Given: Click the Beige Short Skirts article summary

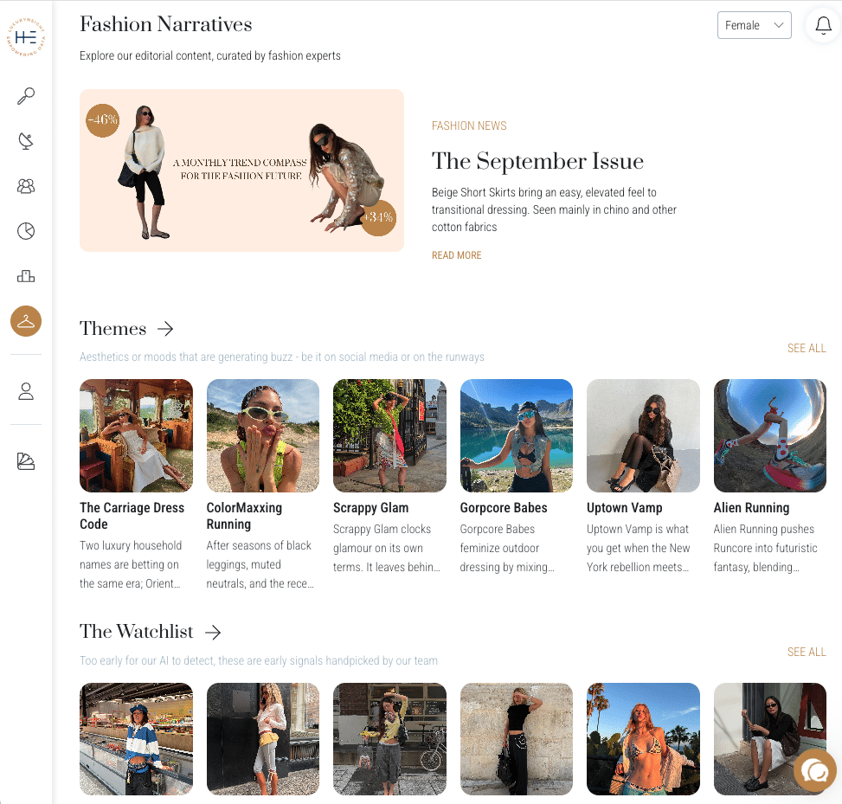Looking at the screenshot, I should (554, 209).
